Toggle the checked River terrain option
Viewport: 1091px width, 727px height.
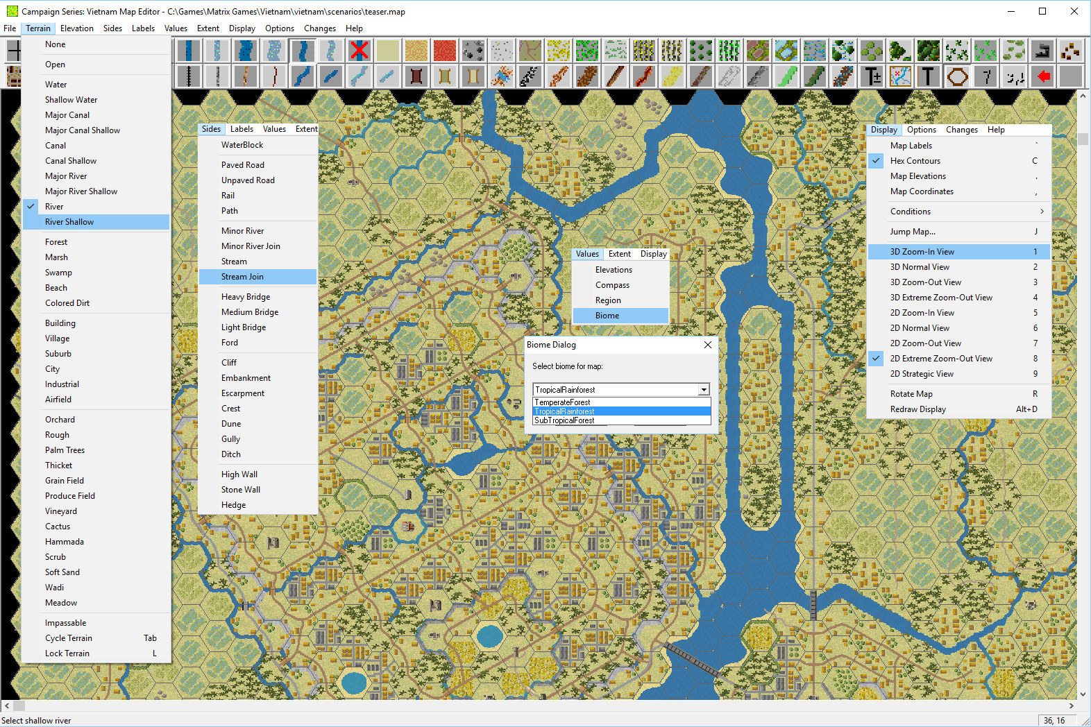click(x=54, y=207)
